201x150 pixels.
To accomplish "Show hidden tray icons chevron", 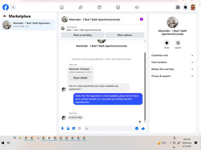I will tap(170, 143).
